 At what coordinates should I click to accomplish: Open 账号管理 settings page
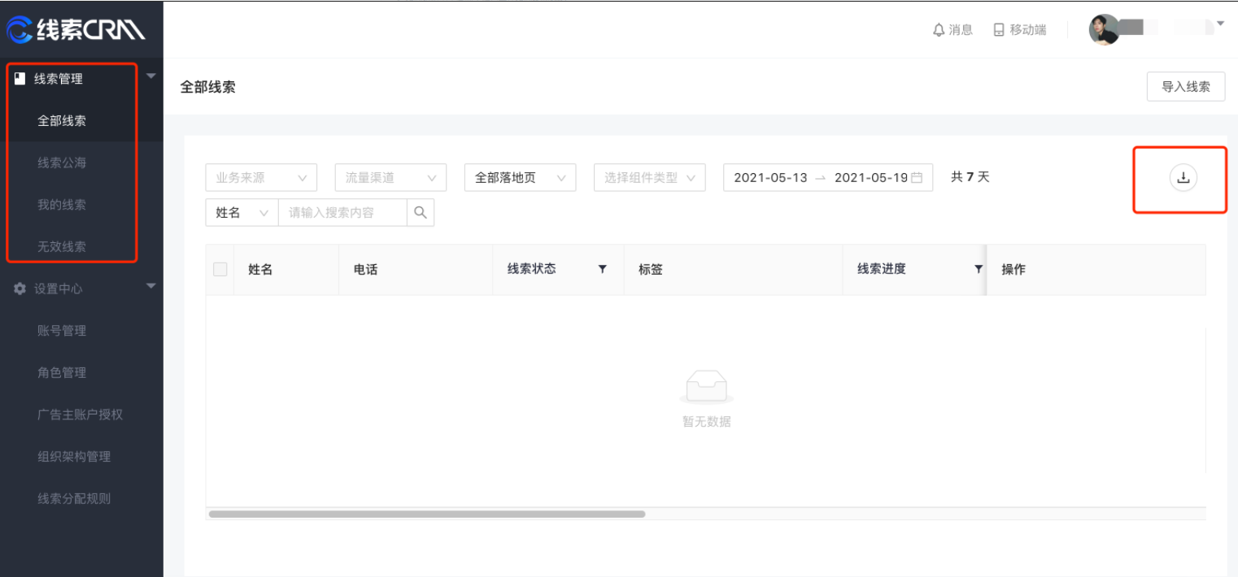62,331
